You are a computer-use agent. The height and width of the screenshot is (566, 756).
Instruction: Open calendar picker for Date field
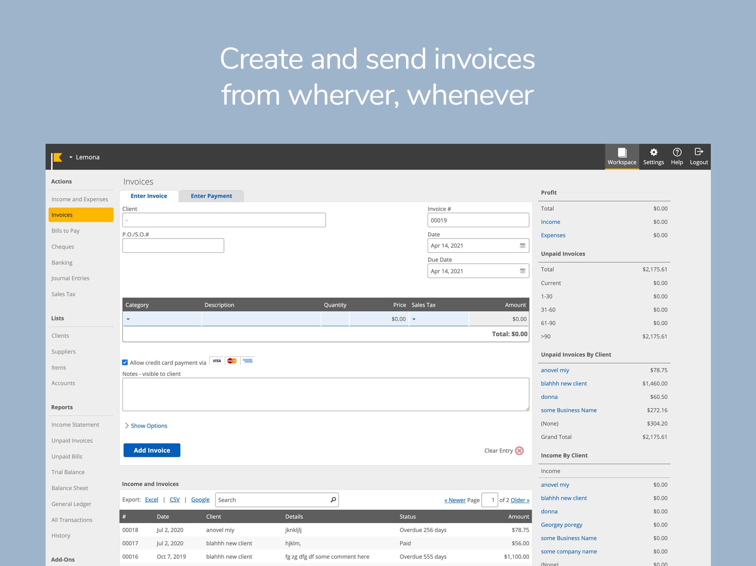[522, 246]
